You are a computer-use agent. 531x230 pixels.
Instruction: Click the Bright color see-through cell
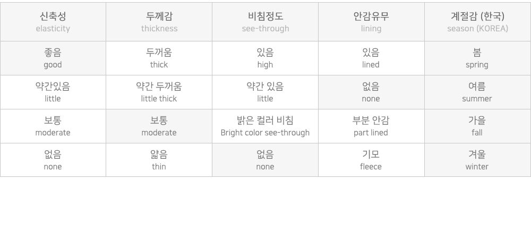coord(265,126)
